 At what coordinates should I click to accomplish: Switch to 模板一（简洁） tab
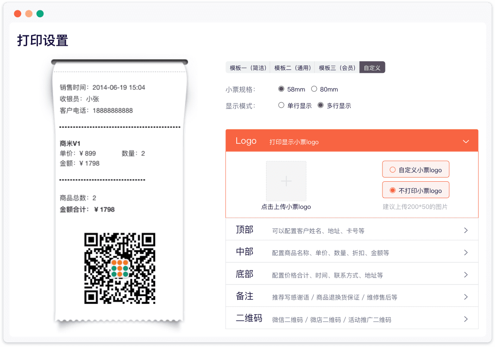pos(248,67)
